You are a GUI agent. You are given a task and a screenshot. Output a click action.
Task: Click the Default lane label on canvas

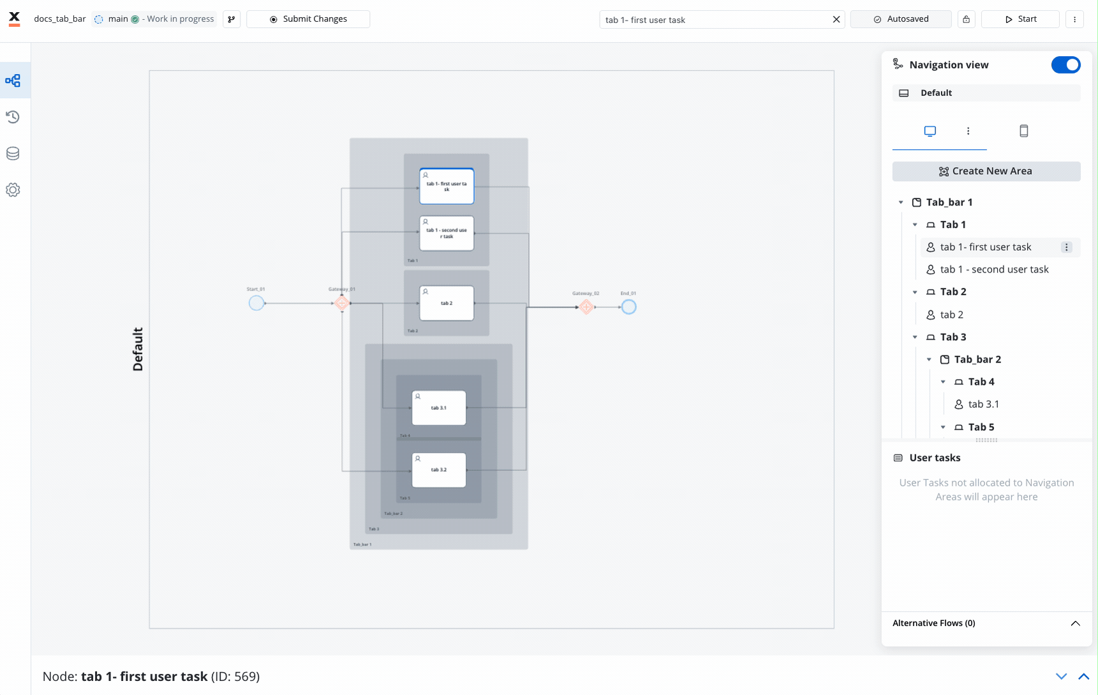[x=138, y=349]
